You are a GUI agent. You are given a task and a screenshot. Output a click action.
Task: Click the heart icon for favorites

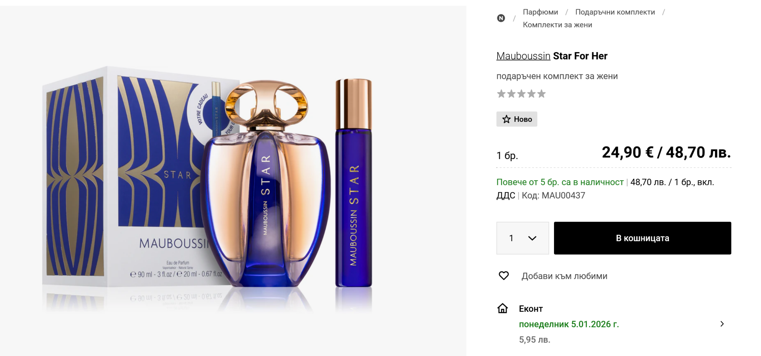tap(503, 276)
